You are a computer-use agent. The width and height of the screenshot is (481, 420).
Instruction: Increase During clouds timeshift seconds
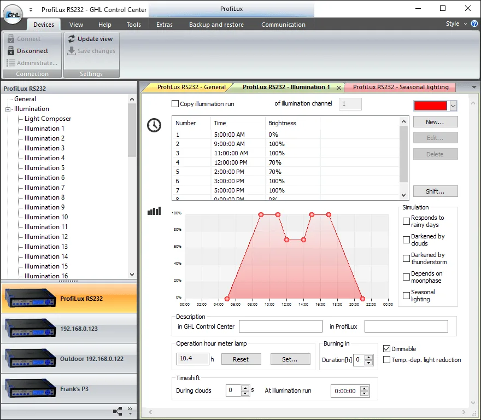[x=245, y=388]
